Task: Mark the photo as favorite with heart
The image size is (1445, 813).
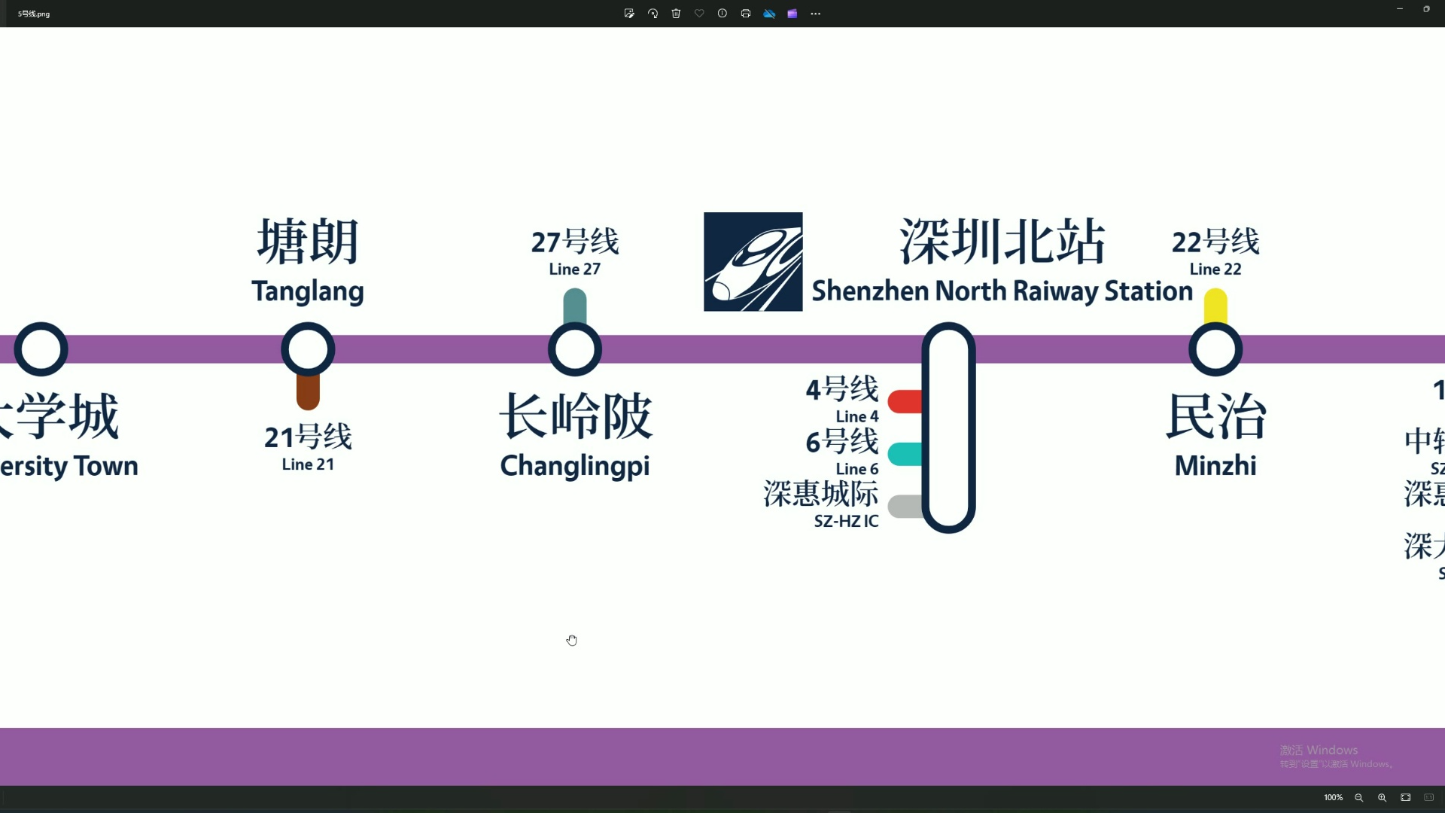Action: (699, 14)
